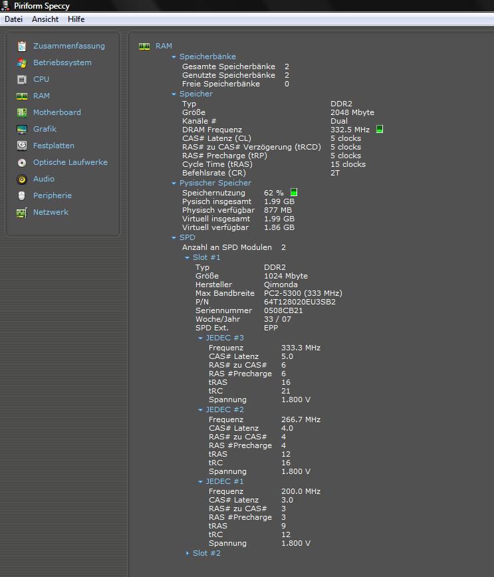This screenshot has width=494, height=577.
Task: Click the Frequenz value 266.7 MHz
Action: pos(301,419)
